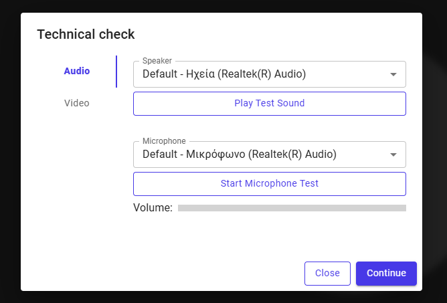Open the Video tab

click(x=77, y=103)
